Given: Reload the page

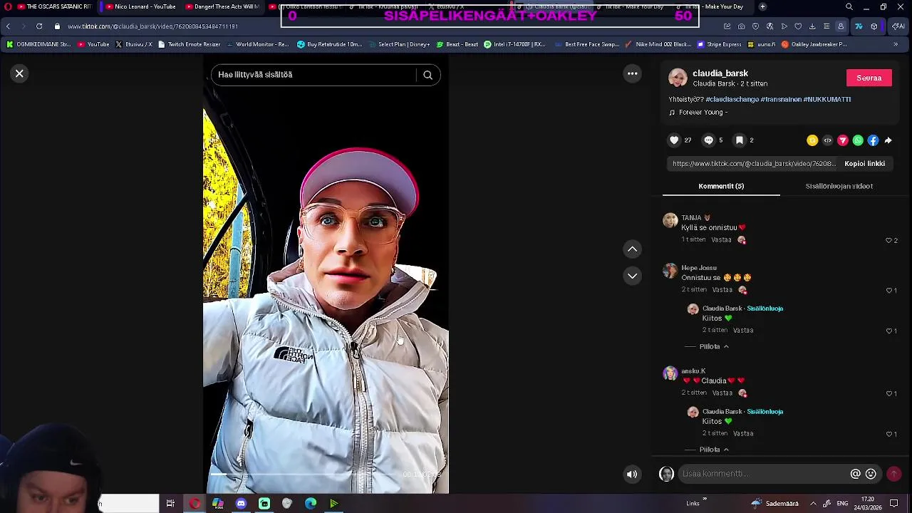Looking at the screenshot, I should [38, 26].
